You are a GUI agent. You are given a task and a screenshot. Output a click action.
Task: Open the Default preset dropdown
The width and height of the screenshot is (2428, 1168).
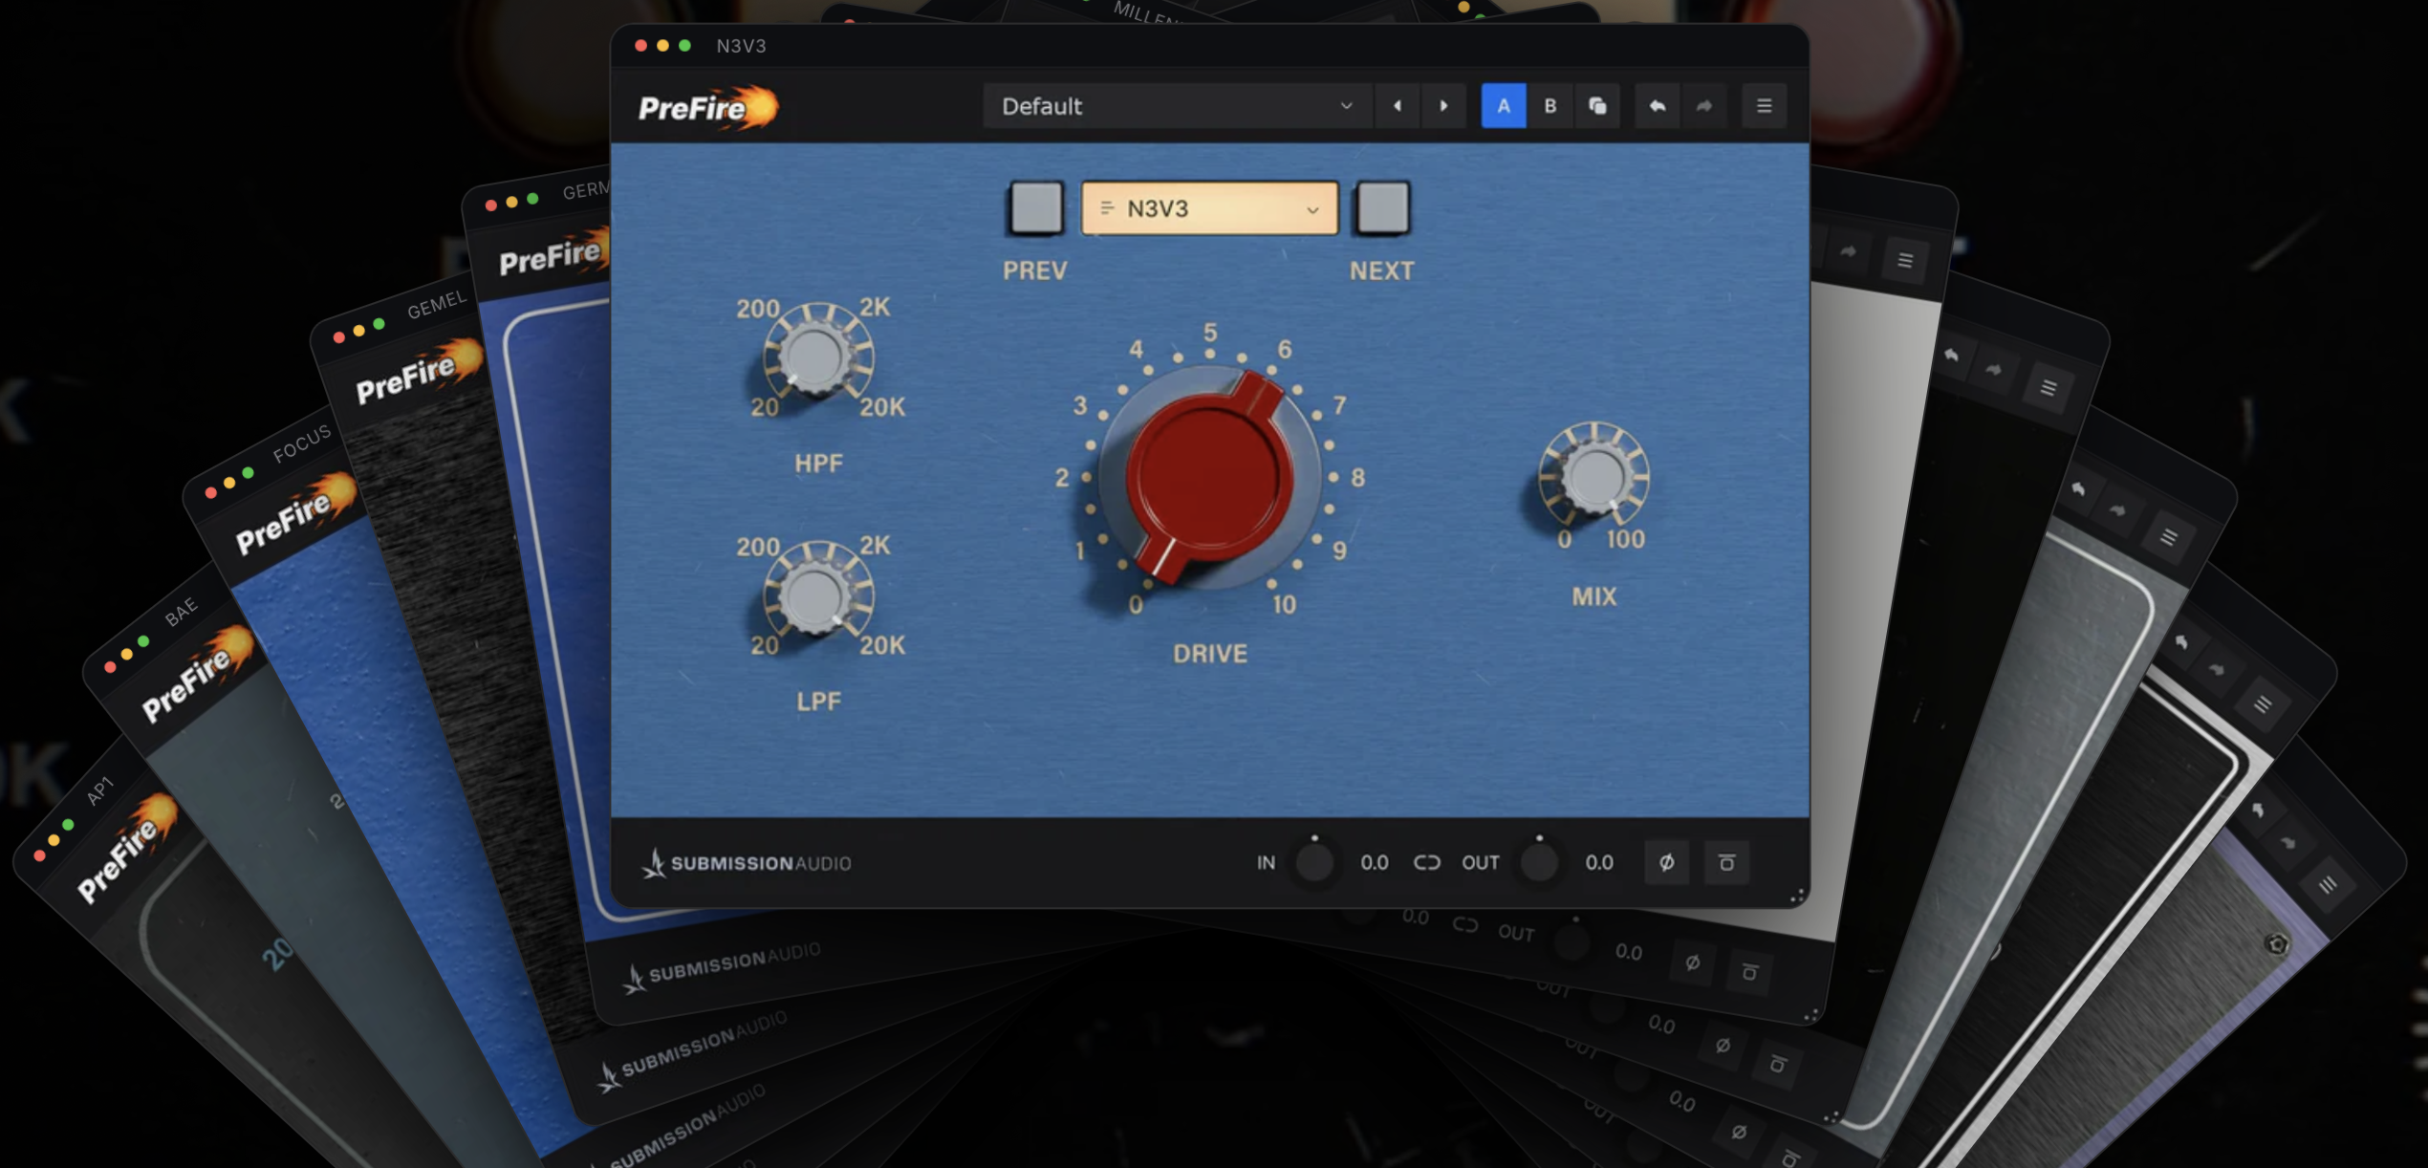click(1177, 106)
